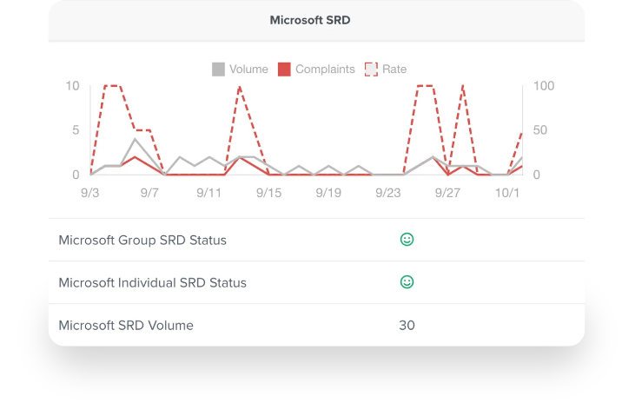Click the Microsoft Group SRD Status smiley icon
This screenshot has width=635, height=416.
[407, 240]
